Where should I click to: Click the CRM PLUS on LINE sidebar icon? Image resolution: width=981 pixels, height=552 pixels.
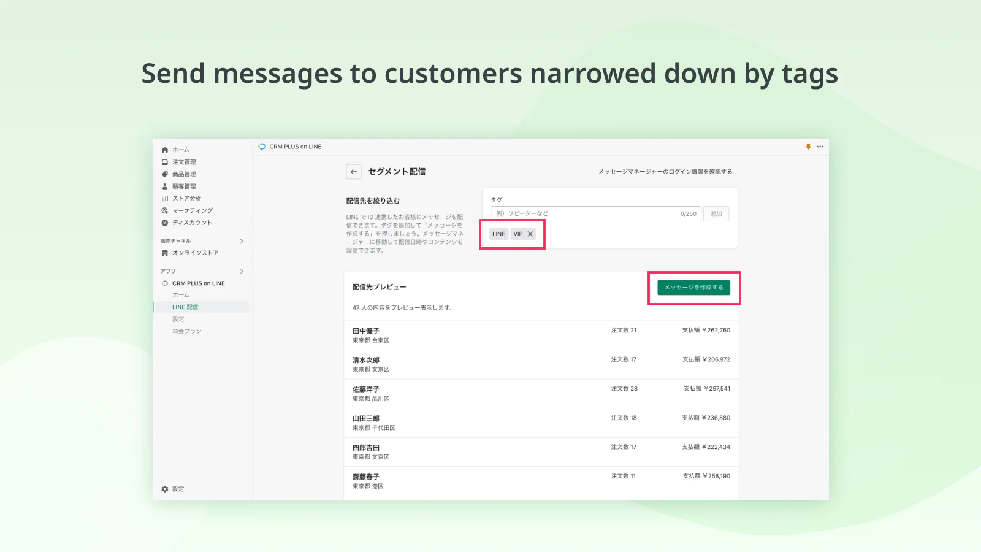pos(164,283)
